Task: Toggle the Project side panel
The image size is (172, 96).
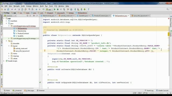Action: tap(2, 19)
